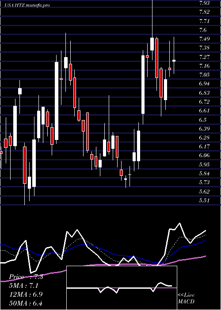221x310 pixels.
Task: Click the 5.84 price axis label
Action: coord(205,174)
